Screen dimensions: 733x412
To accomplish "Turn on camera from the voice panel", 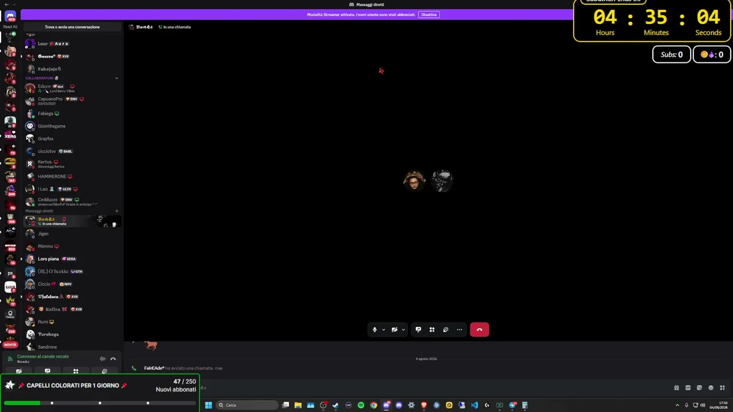I will [19, 371].
